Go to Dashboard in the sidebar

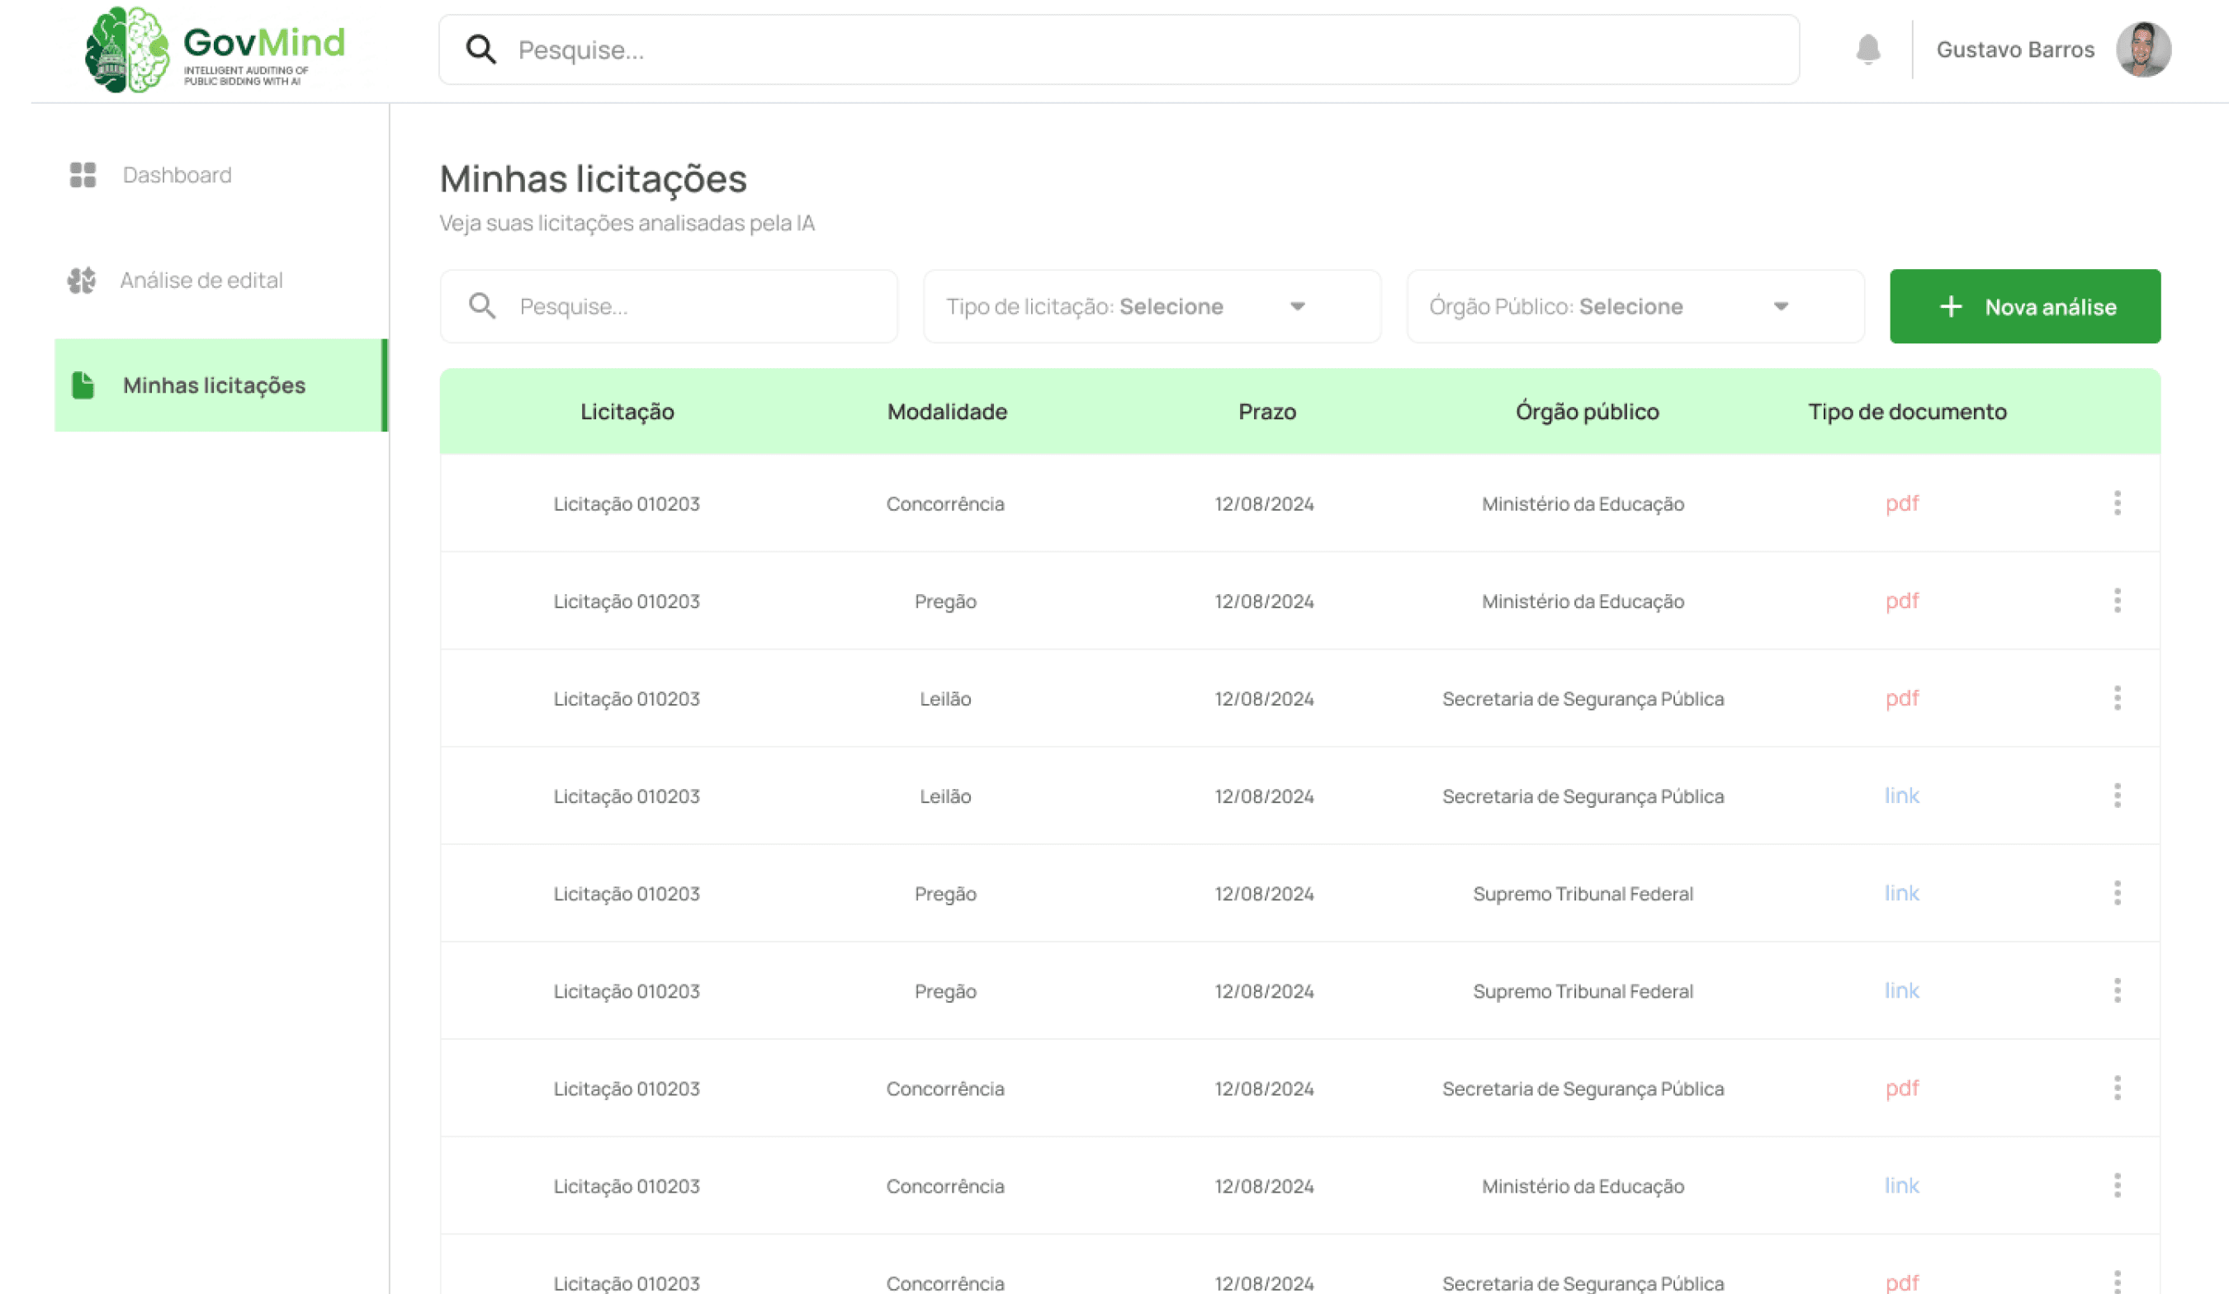tap(177, 175)
